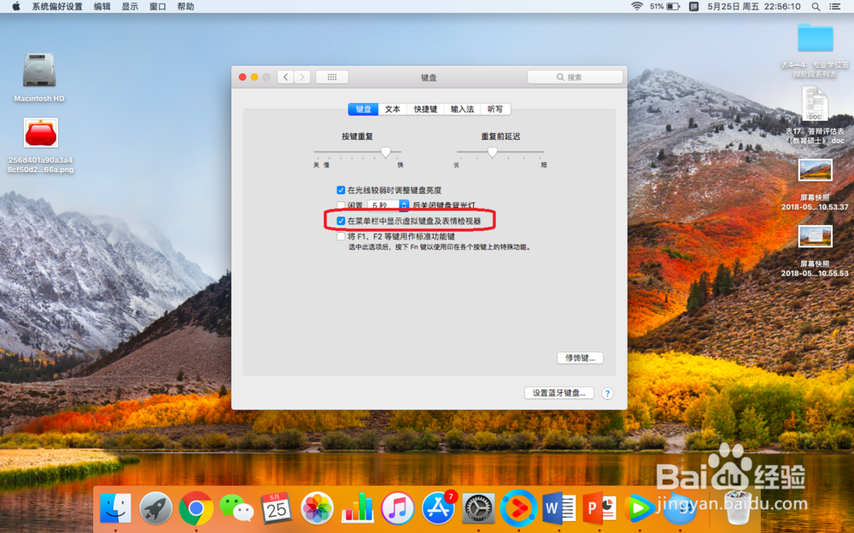Select screenshot thumbnail 2018-05...10.55.53

click(816, 236)
